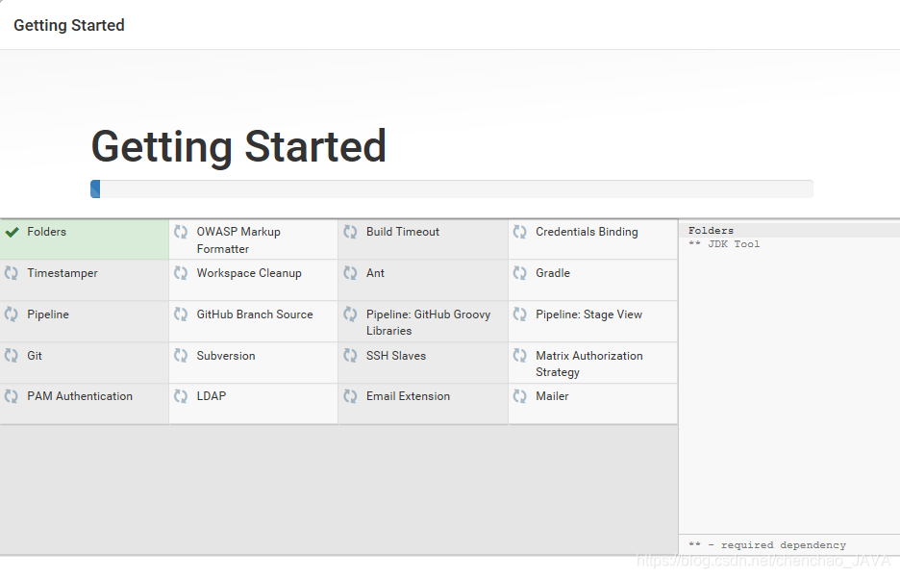Select the 'Workspace Cleanup' plugin text
The height and width of the screenshot is (578, 900).
[x=249, y=273]
